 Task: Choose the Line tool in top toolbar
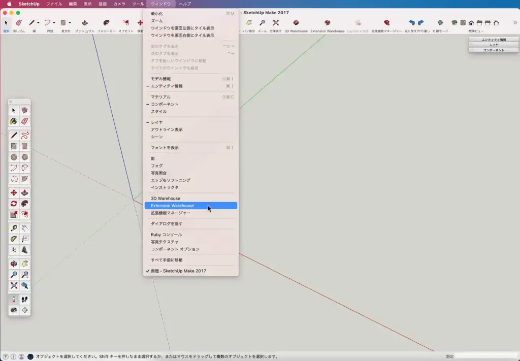coord(32,23)
